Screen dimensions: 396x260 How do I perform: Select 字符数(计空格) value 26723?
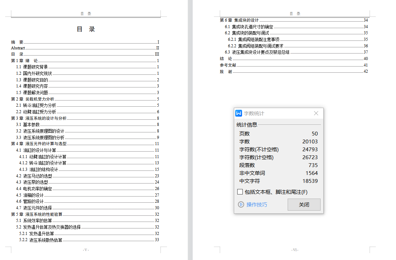pyautogui.click(x=310, y=157)
